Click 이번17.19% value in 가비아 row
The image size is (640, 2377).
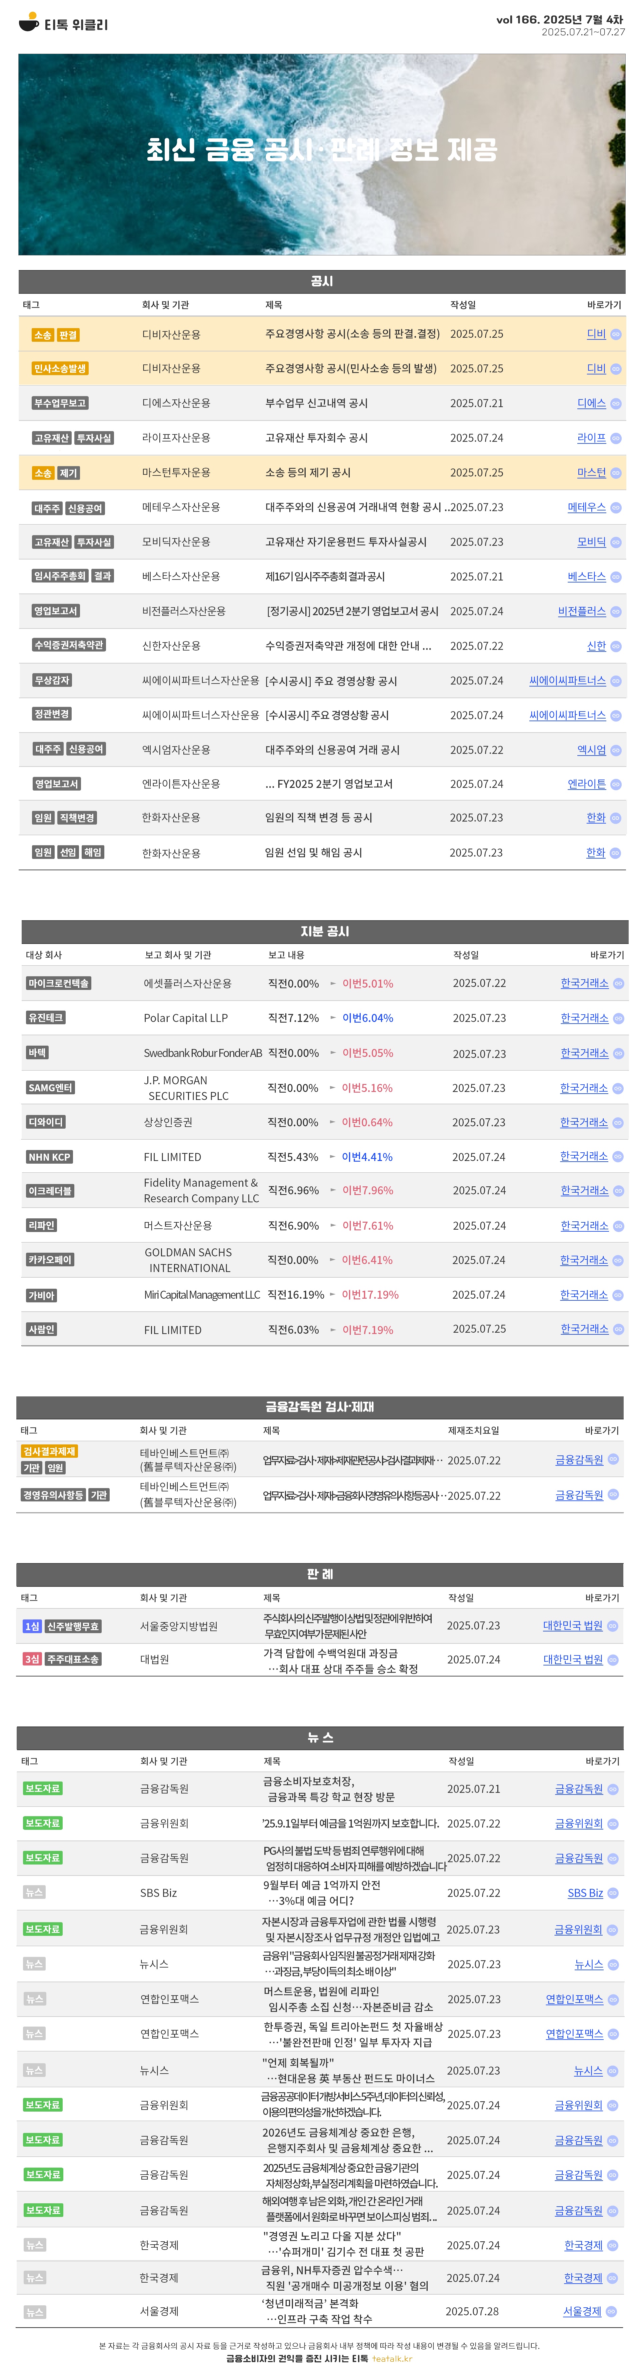coord(371,1295)
